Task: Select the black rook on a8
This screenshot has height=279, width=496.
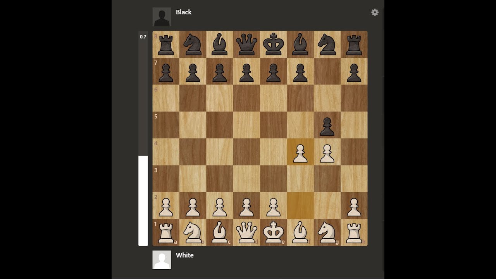Action: [166, 45]
